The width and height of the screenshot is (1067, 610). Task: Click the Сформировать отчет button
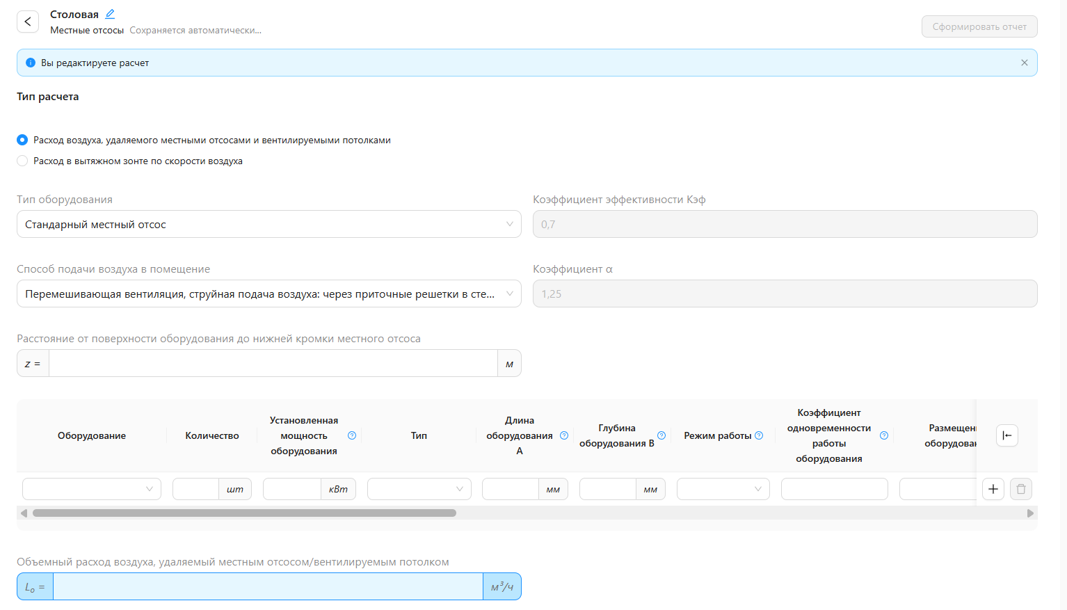click(979, 26)
